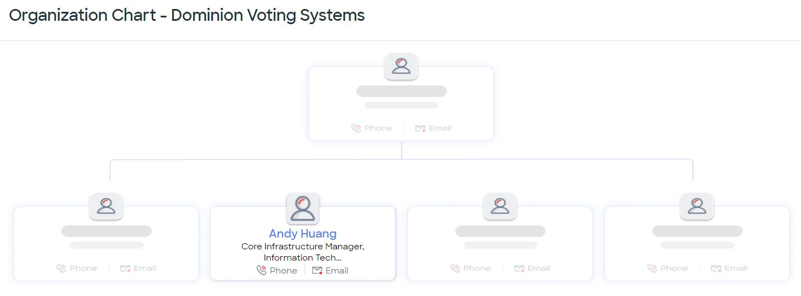801x296 pixels.
Task: Click the envelope icon on Andy Huang's card
Action: coord(317,271)
